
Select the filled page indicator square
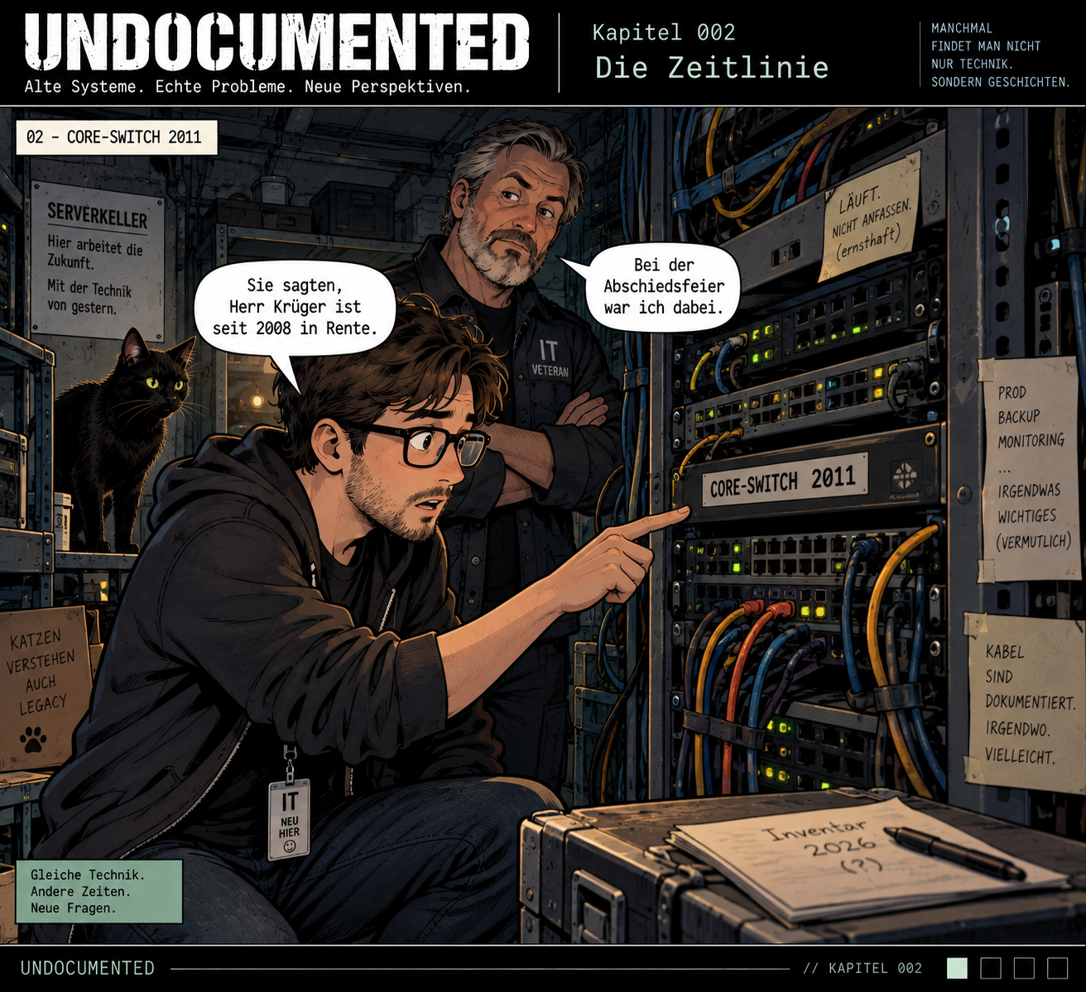point(957,968)
